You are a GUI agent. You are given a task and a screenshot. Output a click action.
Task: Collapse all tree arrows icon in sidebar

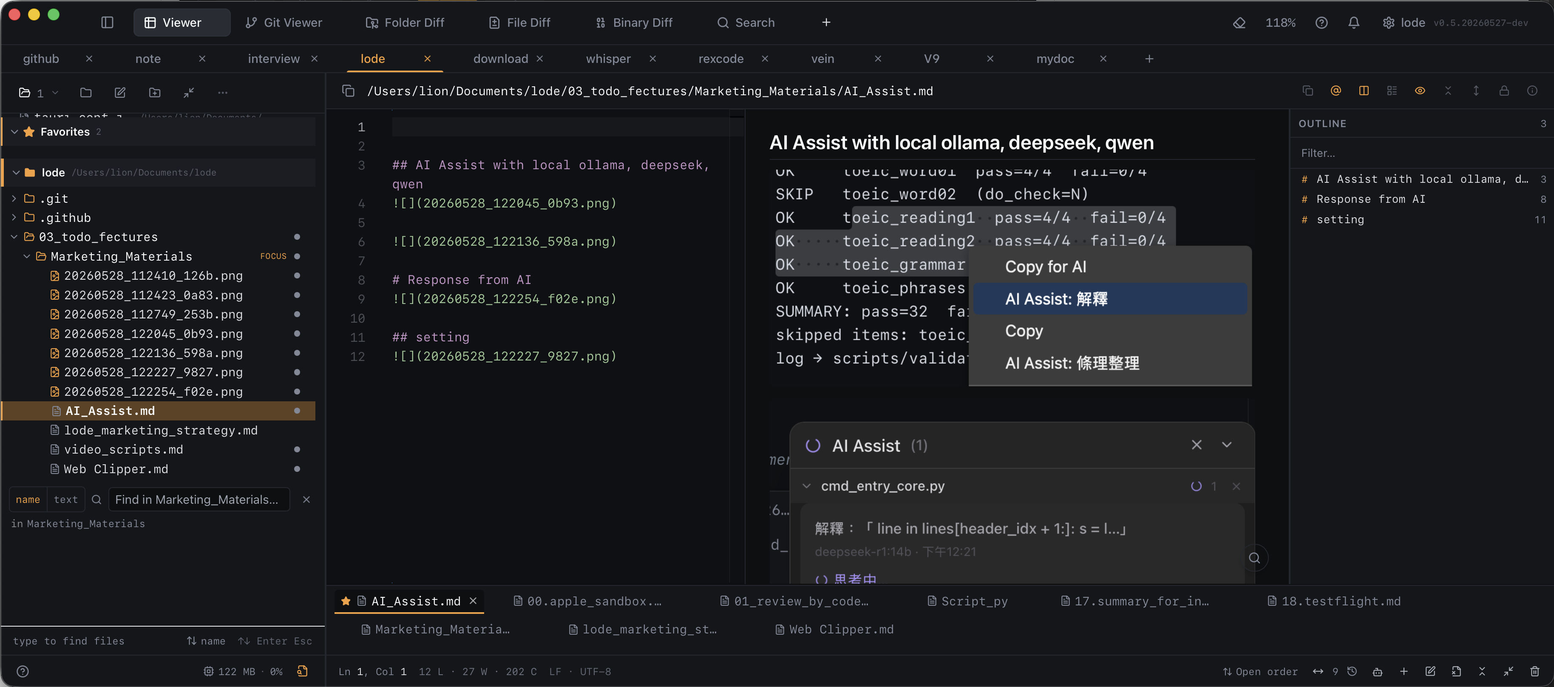click(x=189, y=92)
